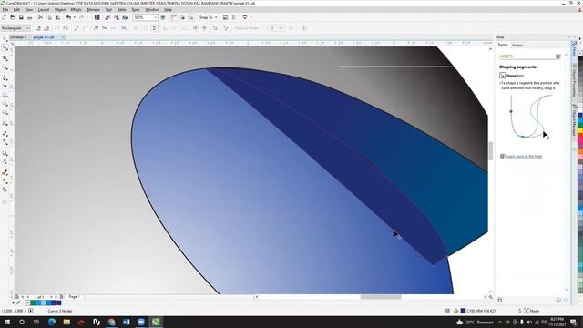Open the Object Manager docker side tab
Image resolution: width=583 pixels, height=328 pixels.
(x=574, y=119)
